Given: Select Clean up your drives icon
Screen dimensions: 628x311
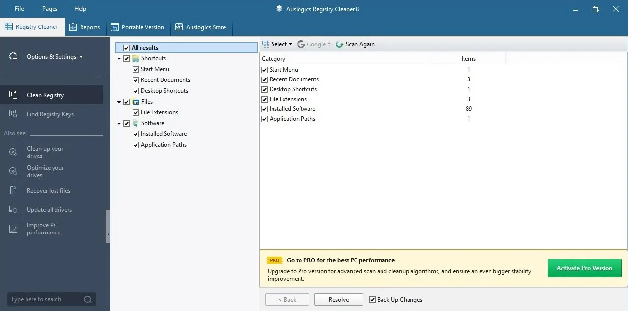Looking at the screenshot, I should [x=13, y=152].
